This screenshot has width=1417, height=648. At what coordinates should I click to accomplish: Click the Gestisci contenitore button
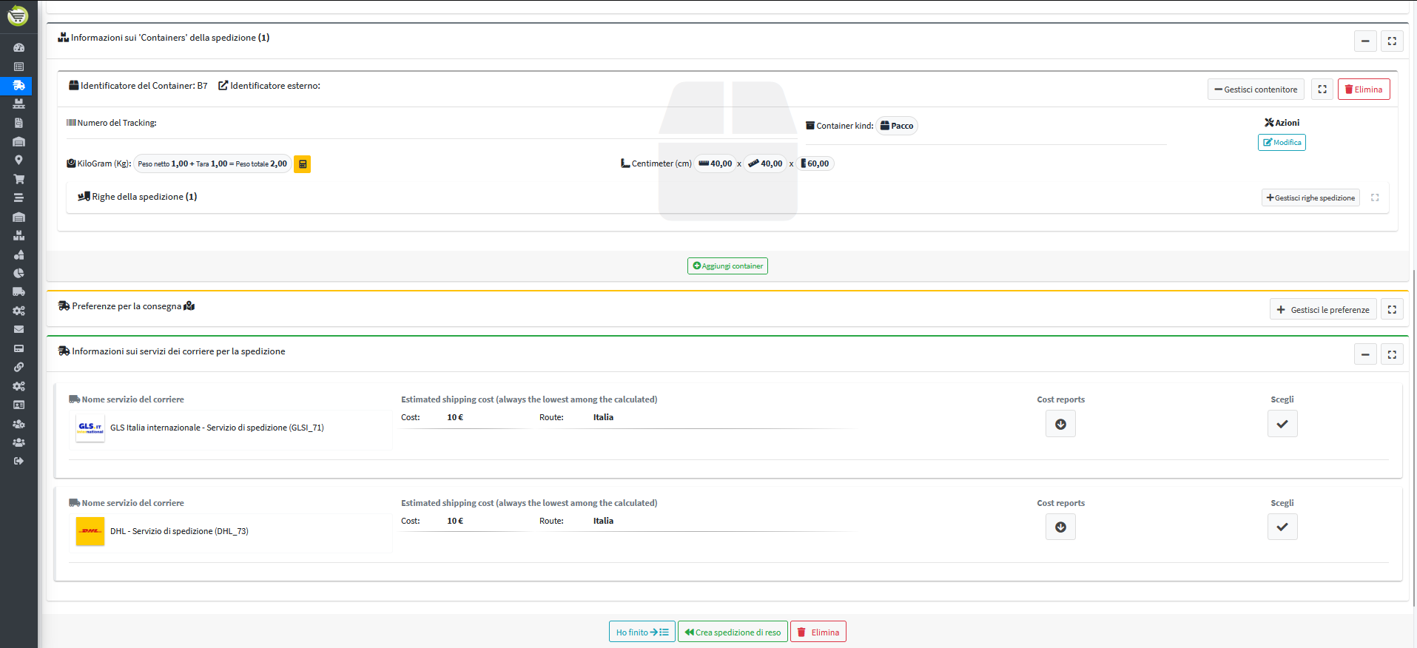1256,90
